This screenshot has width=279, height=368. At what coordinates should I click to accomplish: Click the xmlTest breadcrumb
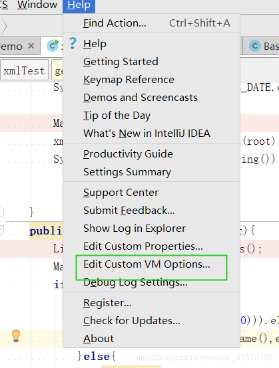[x=24, y=70]
